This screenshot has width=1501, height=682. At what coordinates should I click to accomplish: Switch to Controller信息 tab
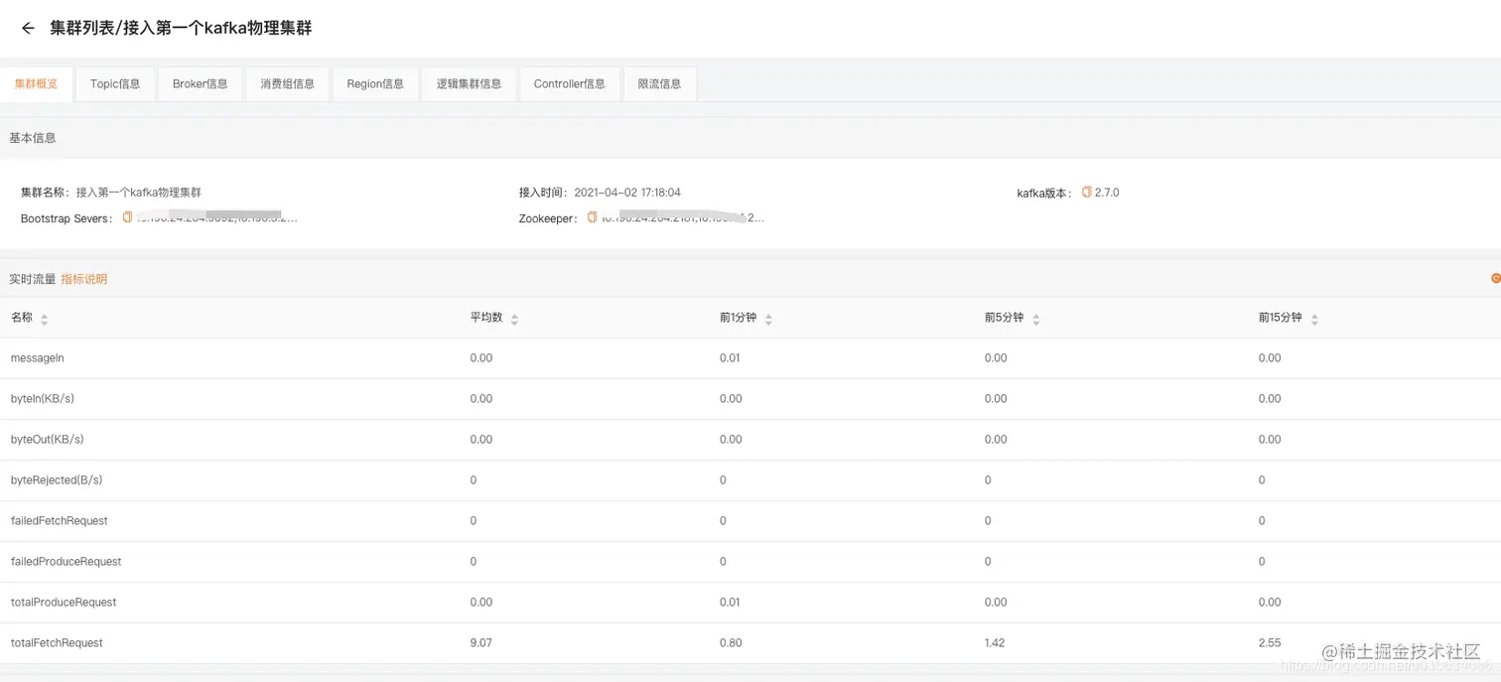click(x=570, y=83)
